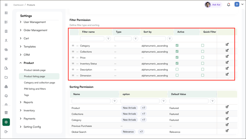Viewport: 246px width, 139px height.
Task: Expand Inventory settings section
Action: click(x=21, y=110)
